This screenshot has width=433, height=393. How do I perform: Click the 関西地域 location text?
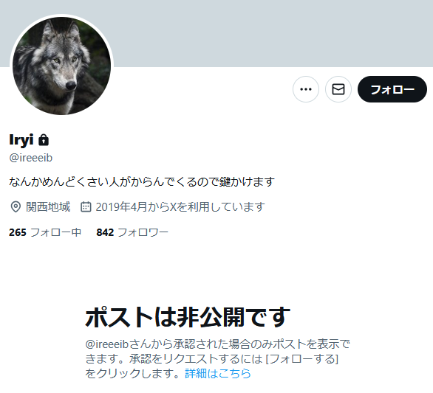pyautogui.click(x=48, y=206)
